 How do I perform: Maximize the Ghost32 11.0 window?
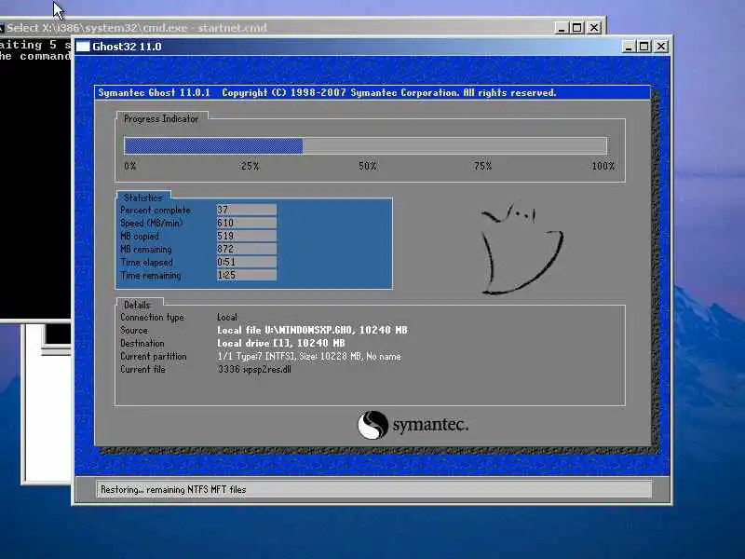click(x=644, y=47)
